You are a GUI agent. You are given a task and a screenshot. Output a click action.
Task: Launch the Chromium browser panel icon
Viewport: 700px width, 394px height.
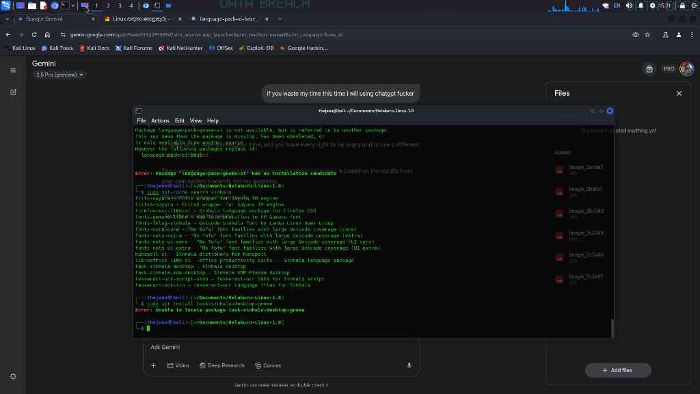coord(55,5)
